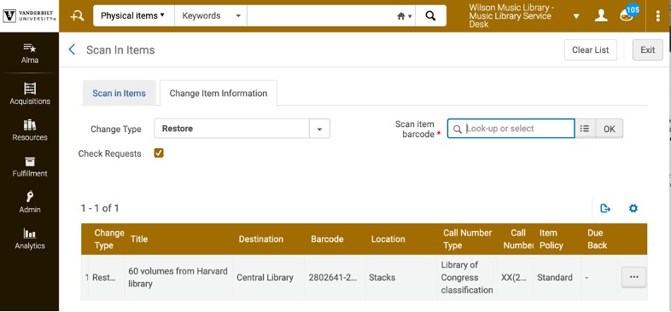Image resolution: width=671 pixels, height=312 pixels.
Task: Click the top search text box
Action: point(320,16)
